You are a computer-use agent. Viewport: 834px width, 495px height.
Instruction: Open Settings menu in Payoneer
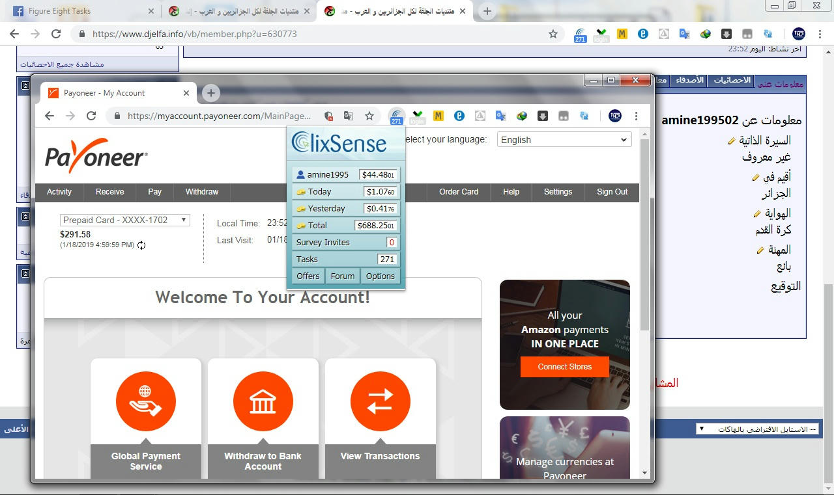558,192
